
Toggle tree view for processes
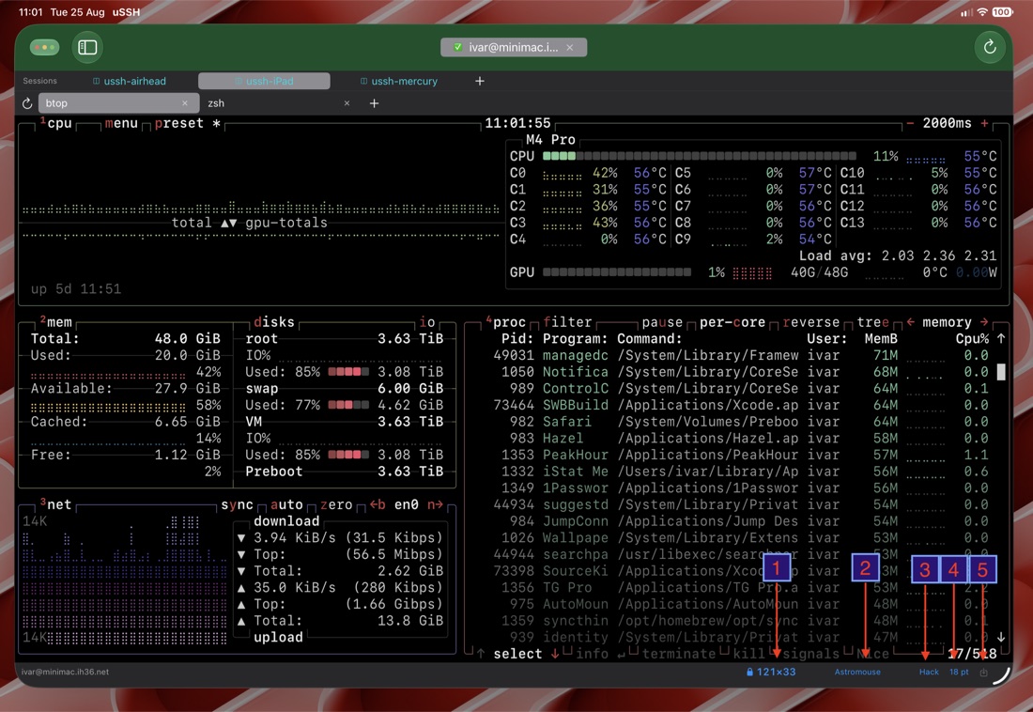(873, 322)
